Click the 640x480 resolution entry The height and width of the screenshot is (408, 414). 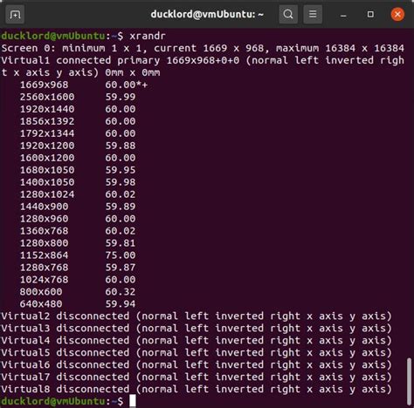[x=41, y=304]
